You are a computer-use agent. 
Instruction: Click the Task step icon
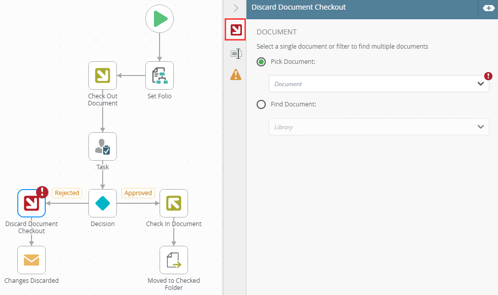[103, 146]
